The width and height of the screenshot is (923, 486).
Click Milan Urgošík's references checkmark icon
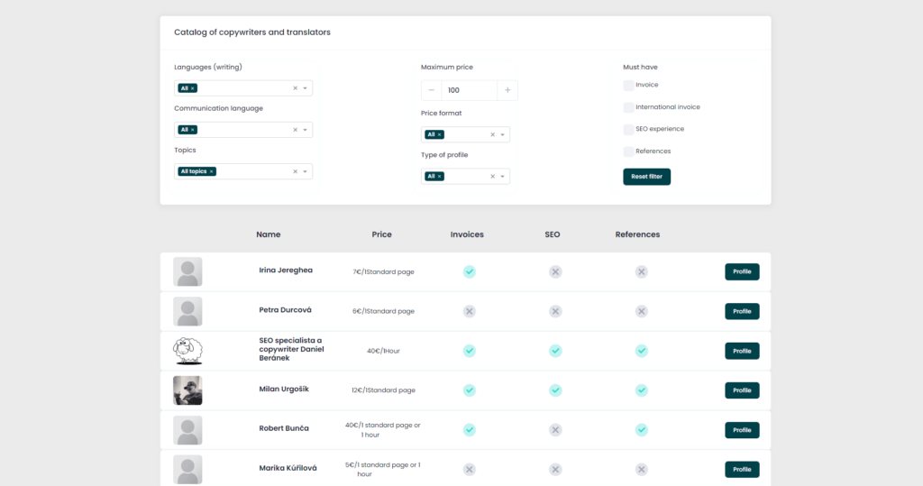tap(641, 390)
